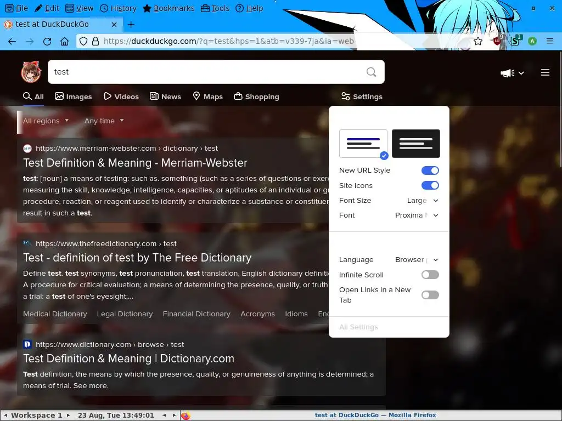Go back with the browser back arrow
562x421 pixels.
click(x=12, y=42)
